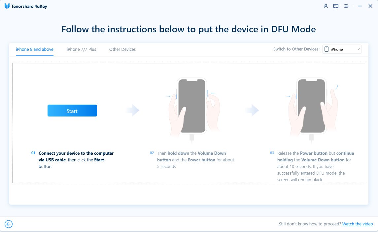
Task: Select the Other Devices tab
Action: click(x=122, y=49)
